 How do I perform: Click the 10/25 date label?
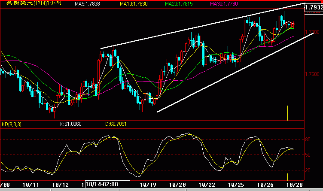[236, 185]
